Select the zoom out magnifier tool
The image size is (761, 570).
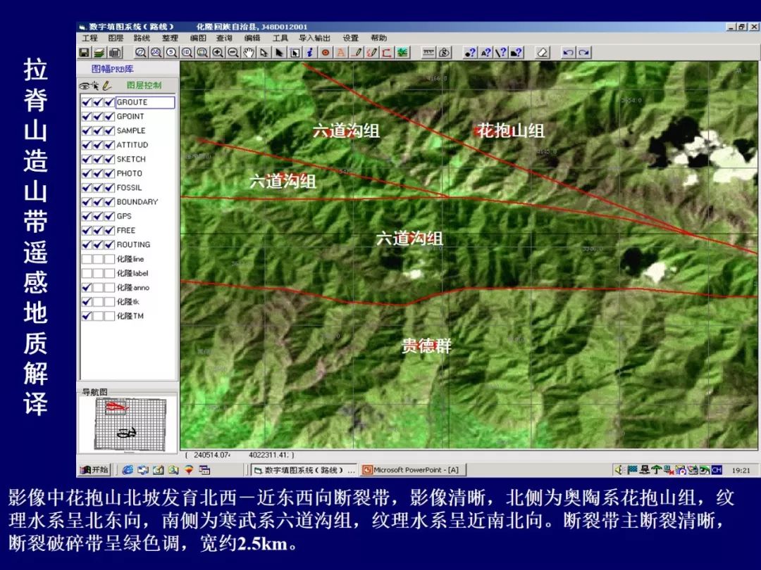(233, 52)
